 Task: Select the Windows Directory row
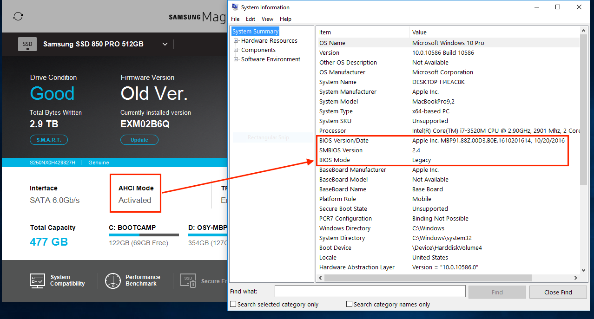[448, 228]
